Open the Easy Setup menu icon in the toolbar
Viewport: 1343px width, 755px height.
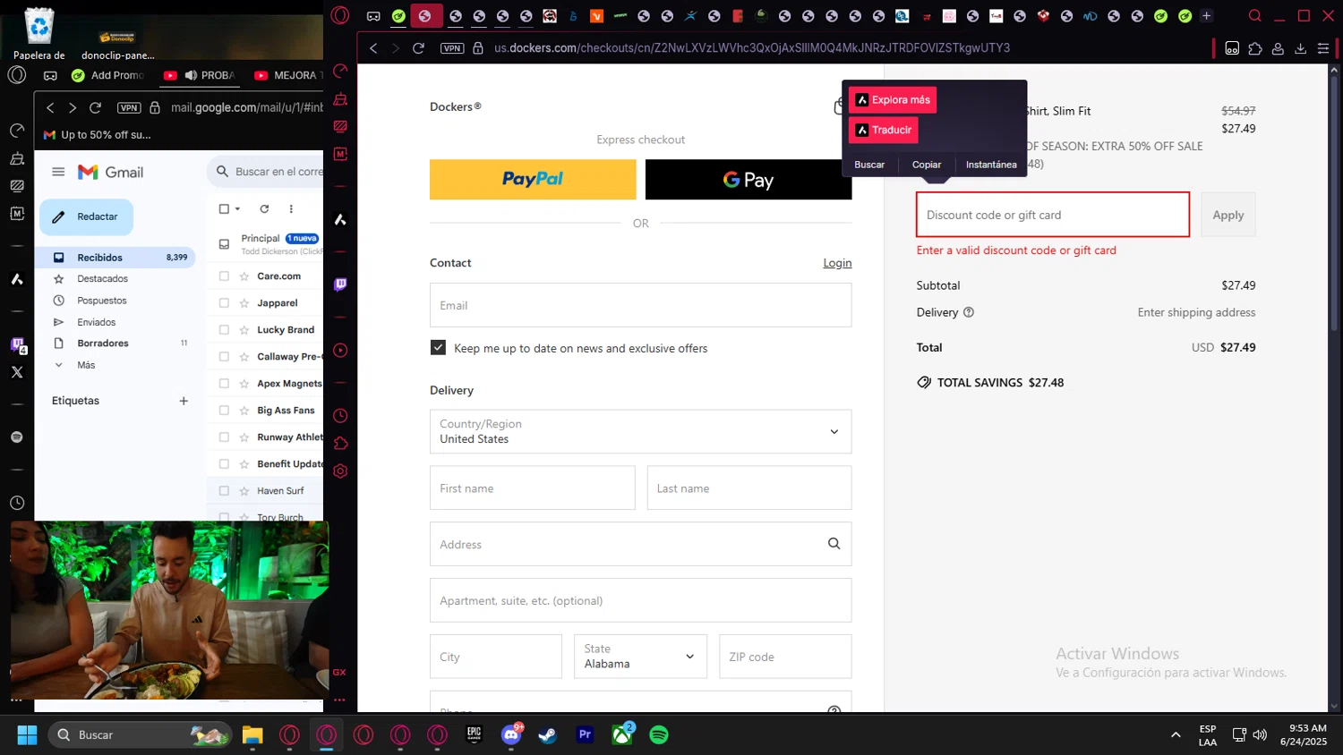(1323, 48)
